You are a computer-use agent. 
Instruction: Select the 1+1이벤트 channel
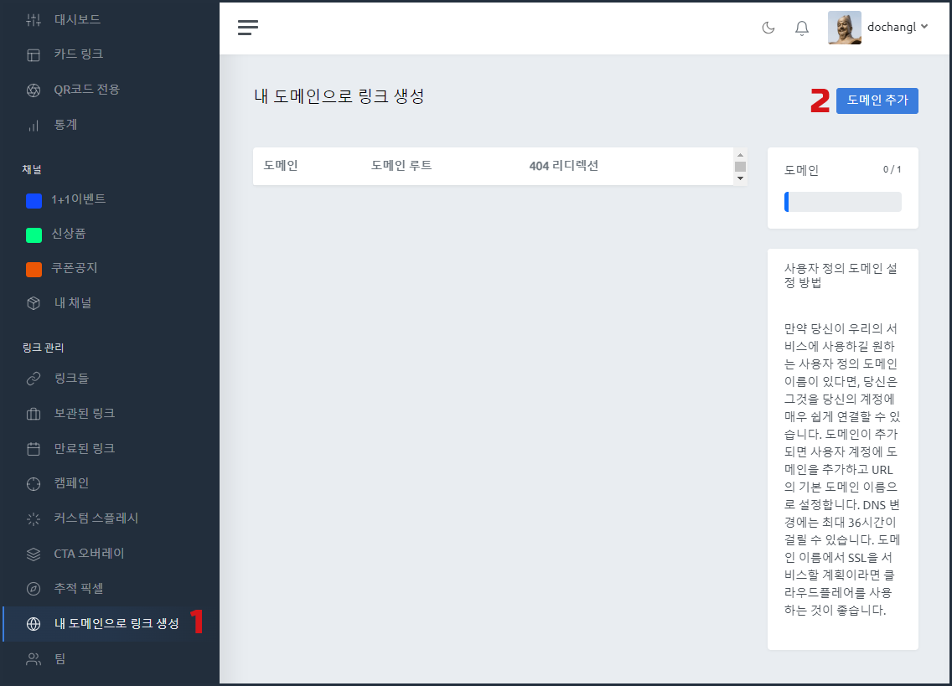coord(78,199)
